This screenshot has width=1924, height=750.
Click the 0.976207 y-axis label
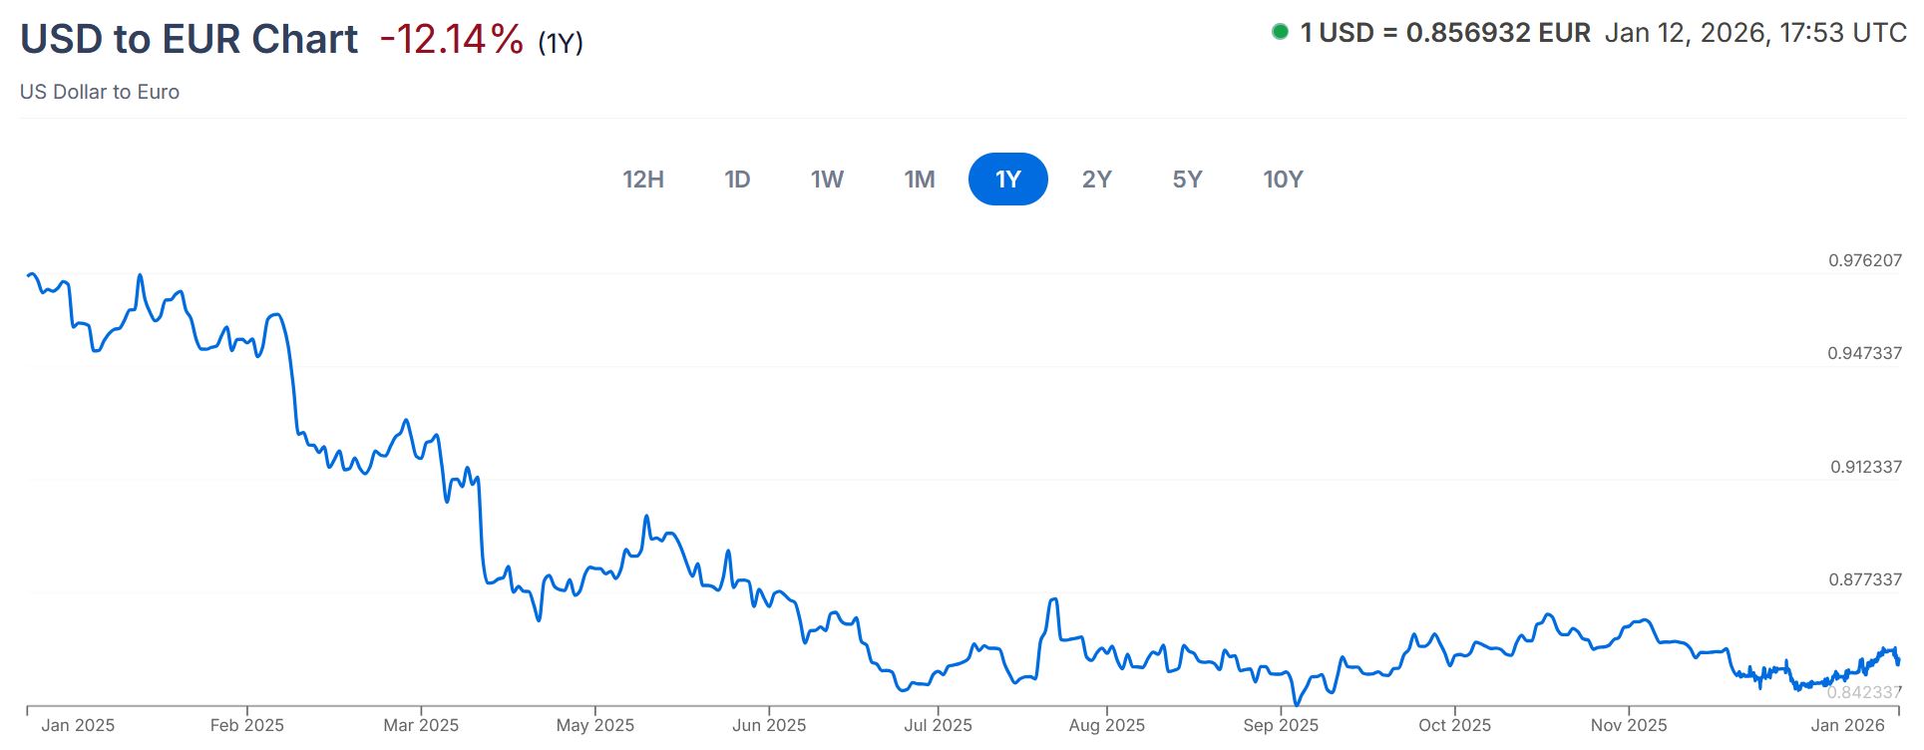pos(1865,260)
